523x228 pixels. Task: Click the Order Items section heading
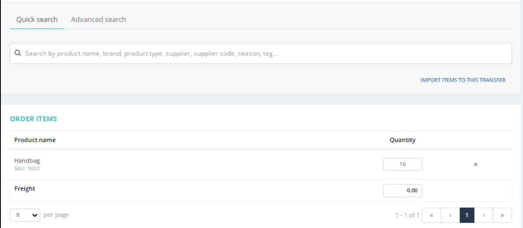click(33, 119)
